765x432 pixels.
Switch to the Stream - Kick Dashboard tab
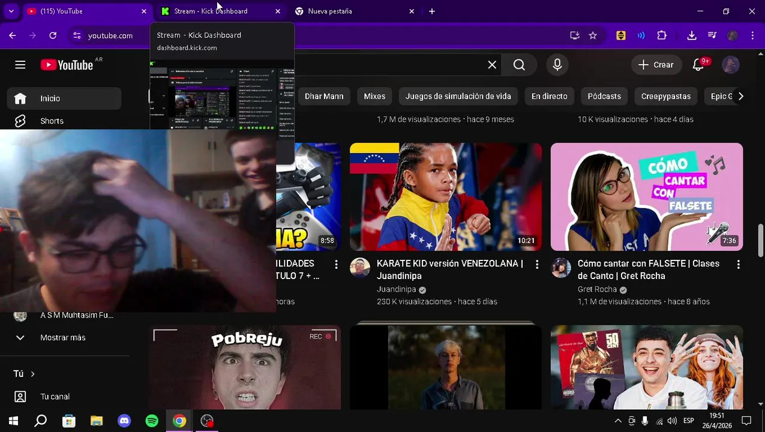tap(221, 11)
